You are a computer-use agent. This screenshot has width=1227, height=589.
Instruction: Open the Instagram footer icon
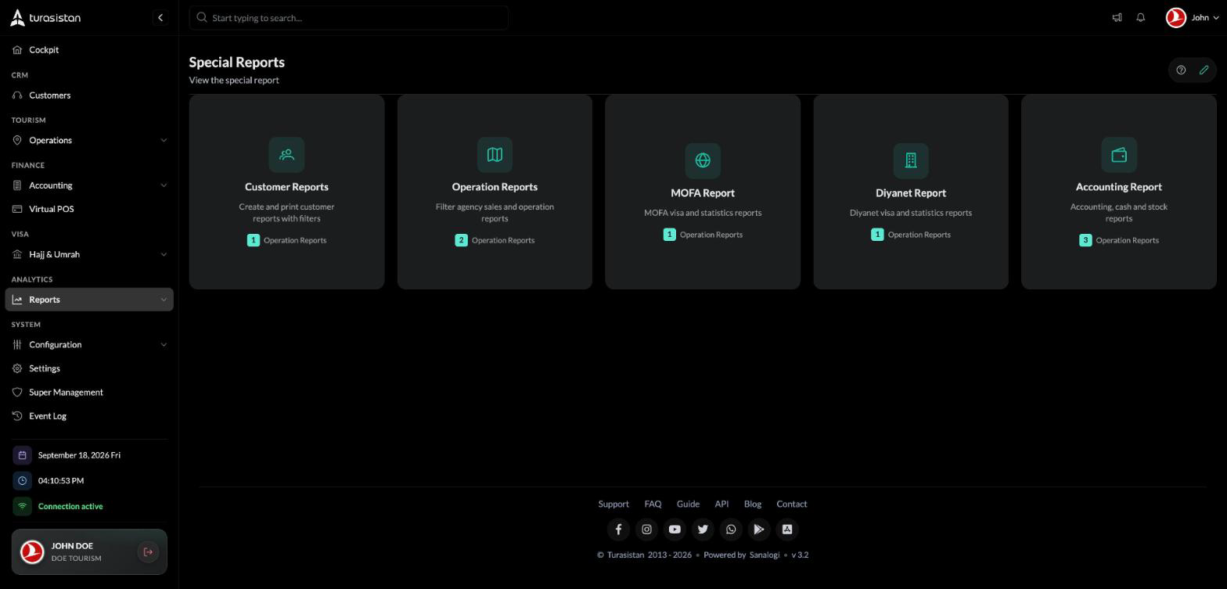[646, 530]
